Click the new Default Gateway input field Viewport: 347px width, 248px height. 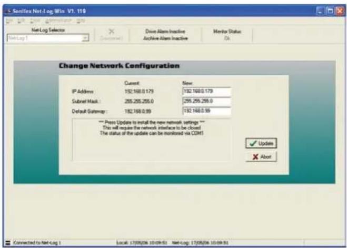pos(207,111)
